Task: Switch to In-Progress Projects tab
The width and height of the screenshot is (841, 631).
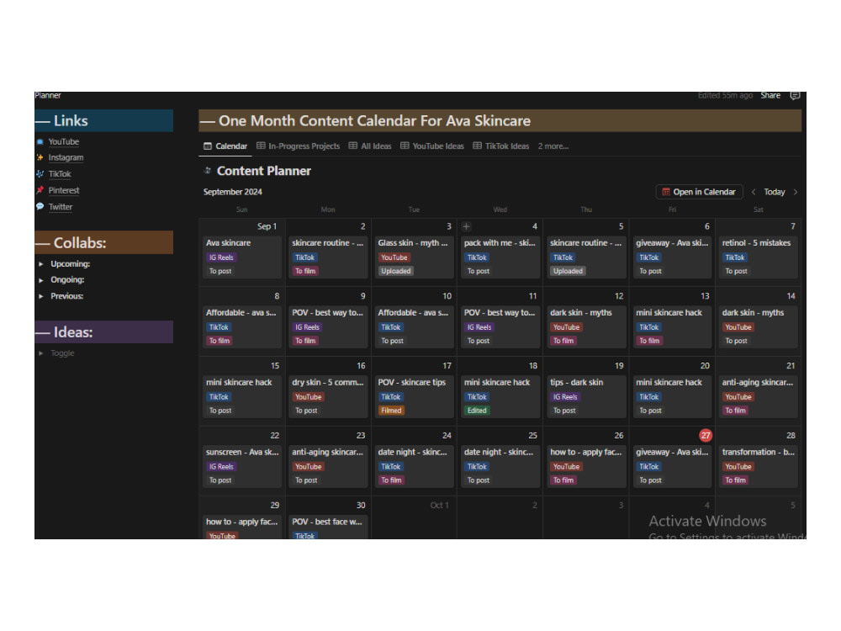Action: coord(299,146)
